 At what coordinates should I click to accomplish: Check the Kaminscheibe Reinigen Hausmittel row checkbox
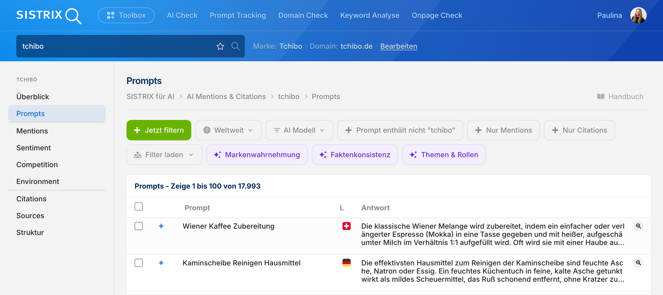pos(139,263)
